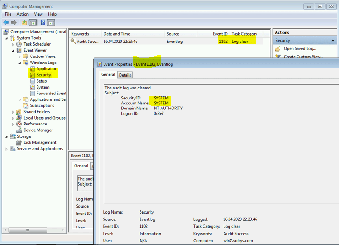Click the Task Scheduler clock icon
The width and height of the screenshot is (339, 245).
[19, 44]
